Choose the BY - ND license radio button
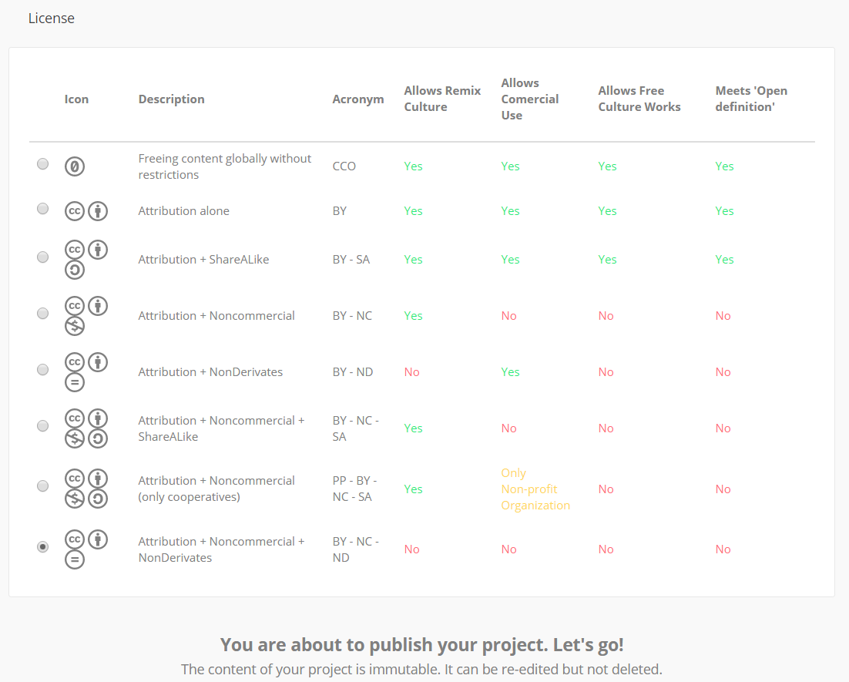849x682 pixels. point(43,369)
